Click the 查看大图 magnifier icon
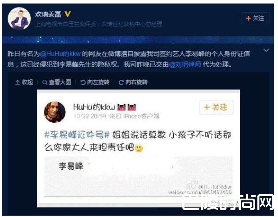Screen dimensions: 278x217 click(45, 82)
